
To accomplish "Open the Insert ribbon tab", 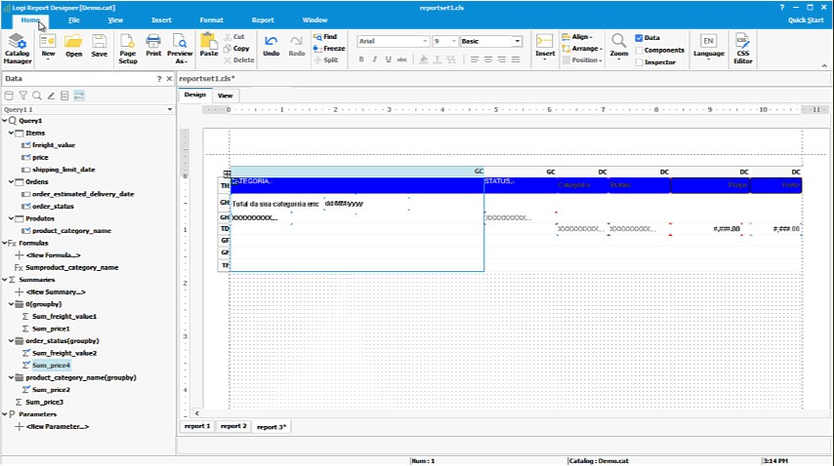I will coord(162,19).
